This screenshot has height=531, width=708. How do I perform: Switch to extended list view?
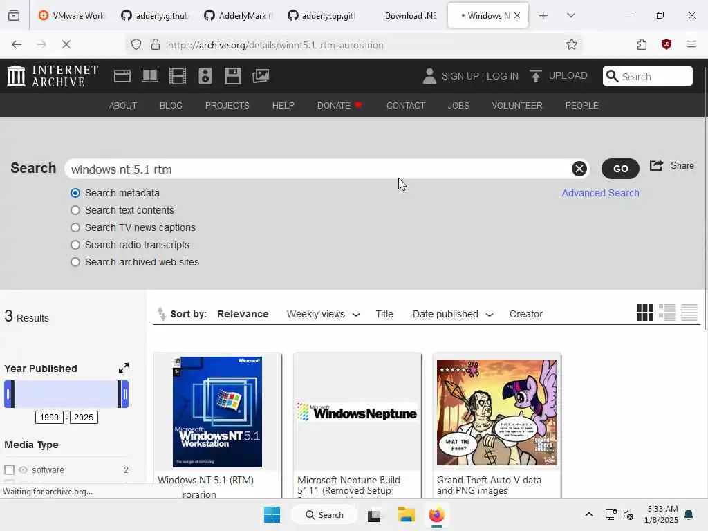667,313
